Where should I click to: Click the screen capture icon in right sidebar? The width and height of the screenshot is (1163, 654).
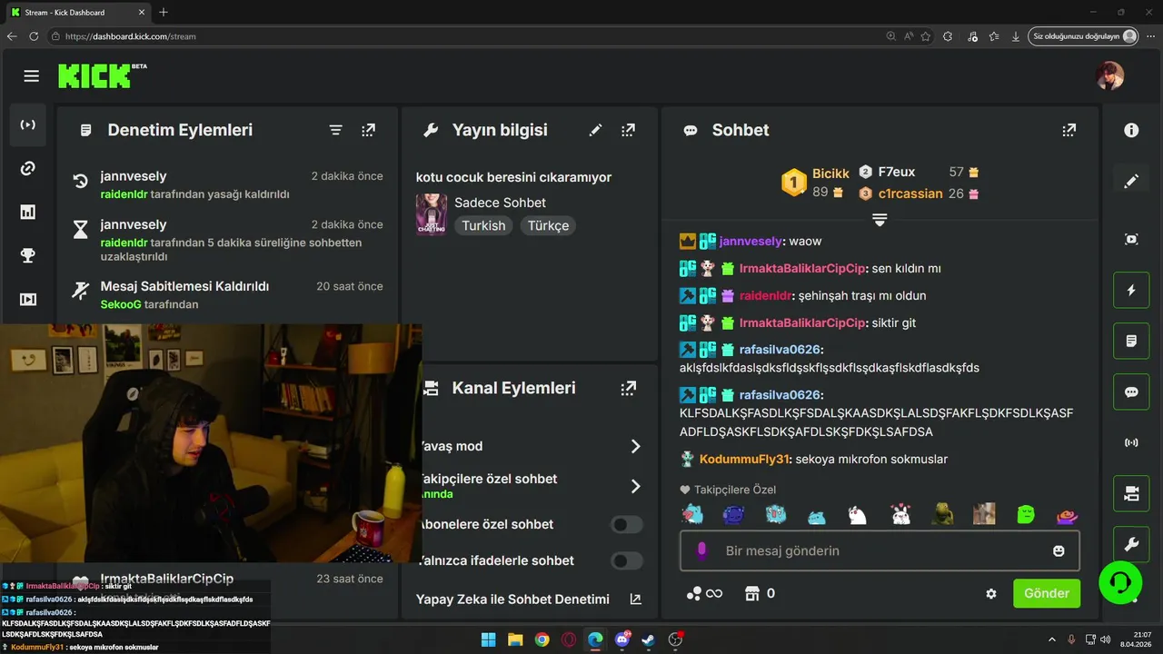click(x=1131, y=239)
